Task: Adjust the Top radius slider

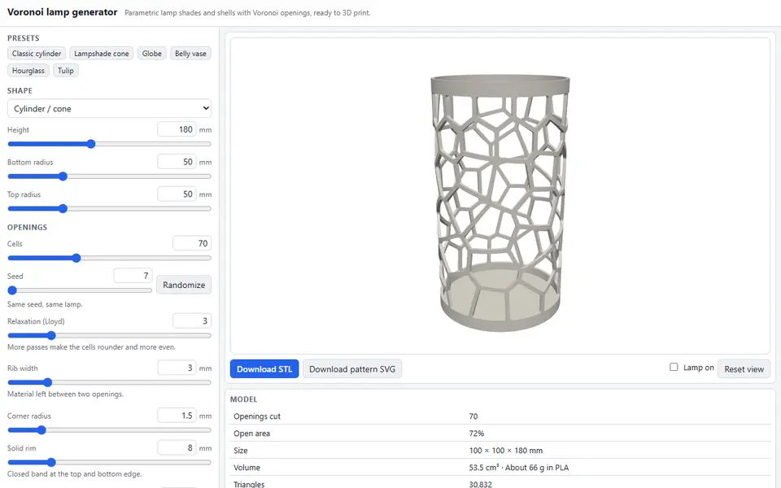Action: tap(109, 209)
